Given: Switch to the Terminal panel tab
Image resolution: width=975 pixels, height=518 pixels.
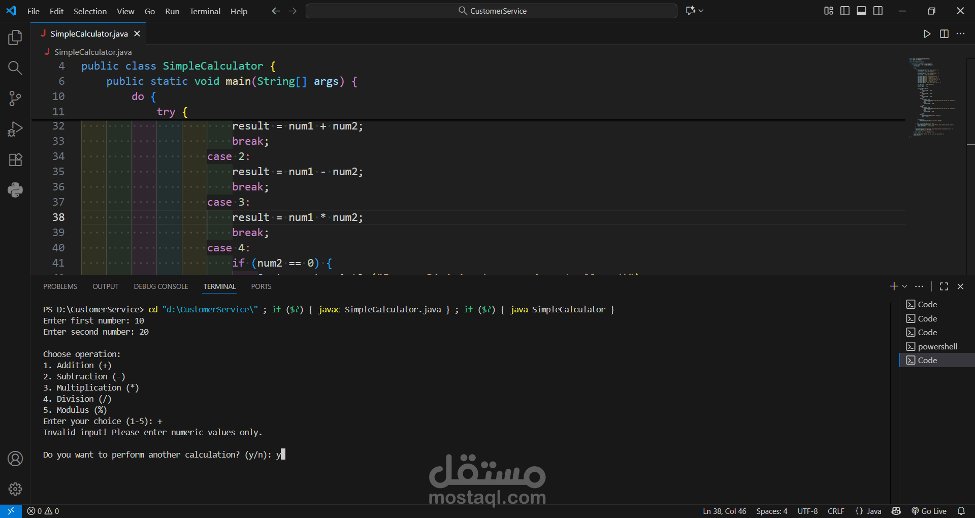Looking at the screenshot, I should [x=220, y=286].
